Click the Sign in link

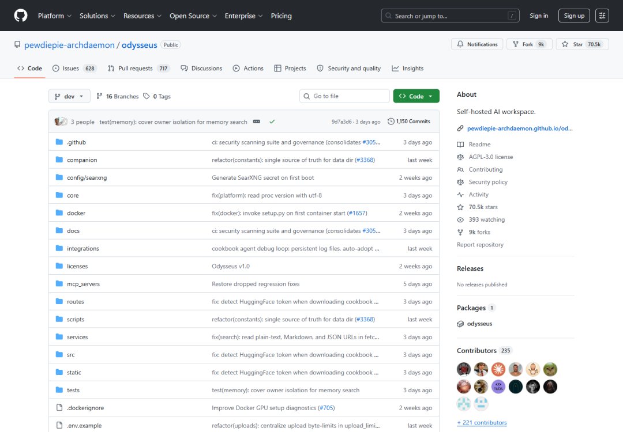point(538,16)
